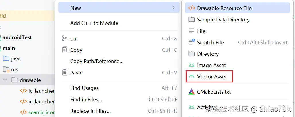
Task: Click the Scratch File icon
Action: (191, 42)
